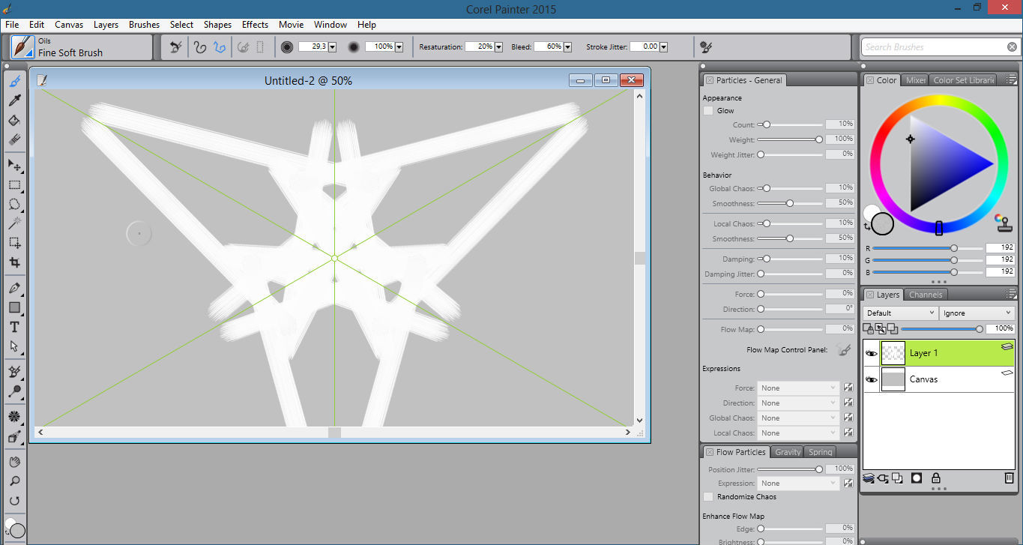Click the layer opacity slider handle
Viewport: 1023px width, 545px height.
click(979, 328)
